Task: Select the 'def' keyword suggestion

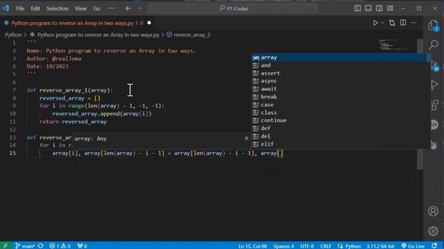Action: [x=340, y=128]
